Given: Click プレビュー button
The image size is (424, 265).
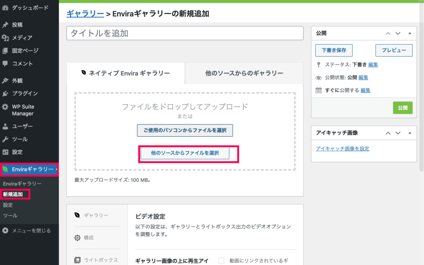Looking at the screenshot, I should tap(394, 50).
